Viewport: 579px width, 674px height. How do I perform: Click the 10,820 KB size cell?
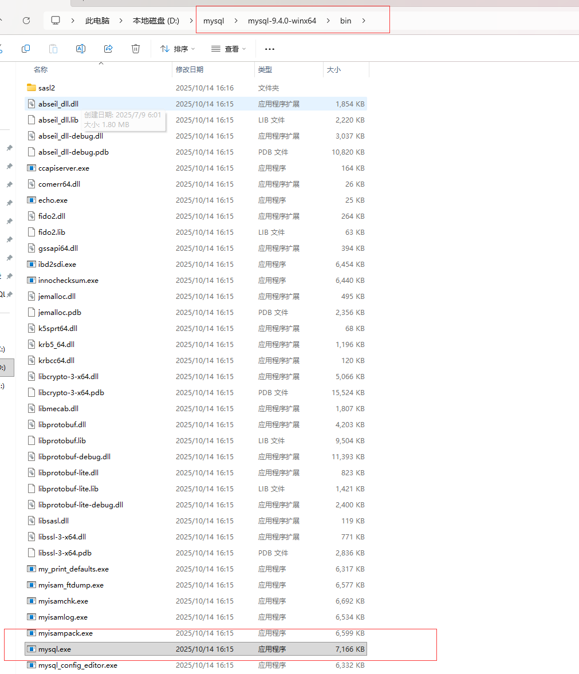[x=348, y=152]
